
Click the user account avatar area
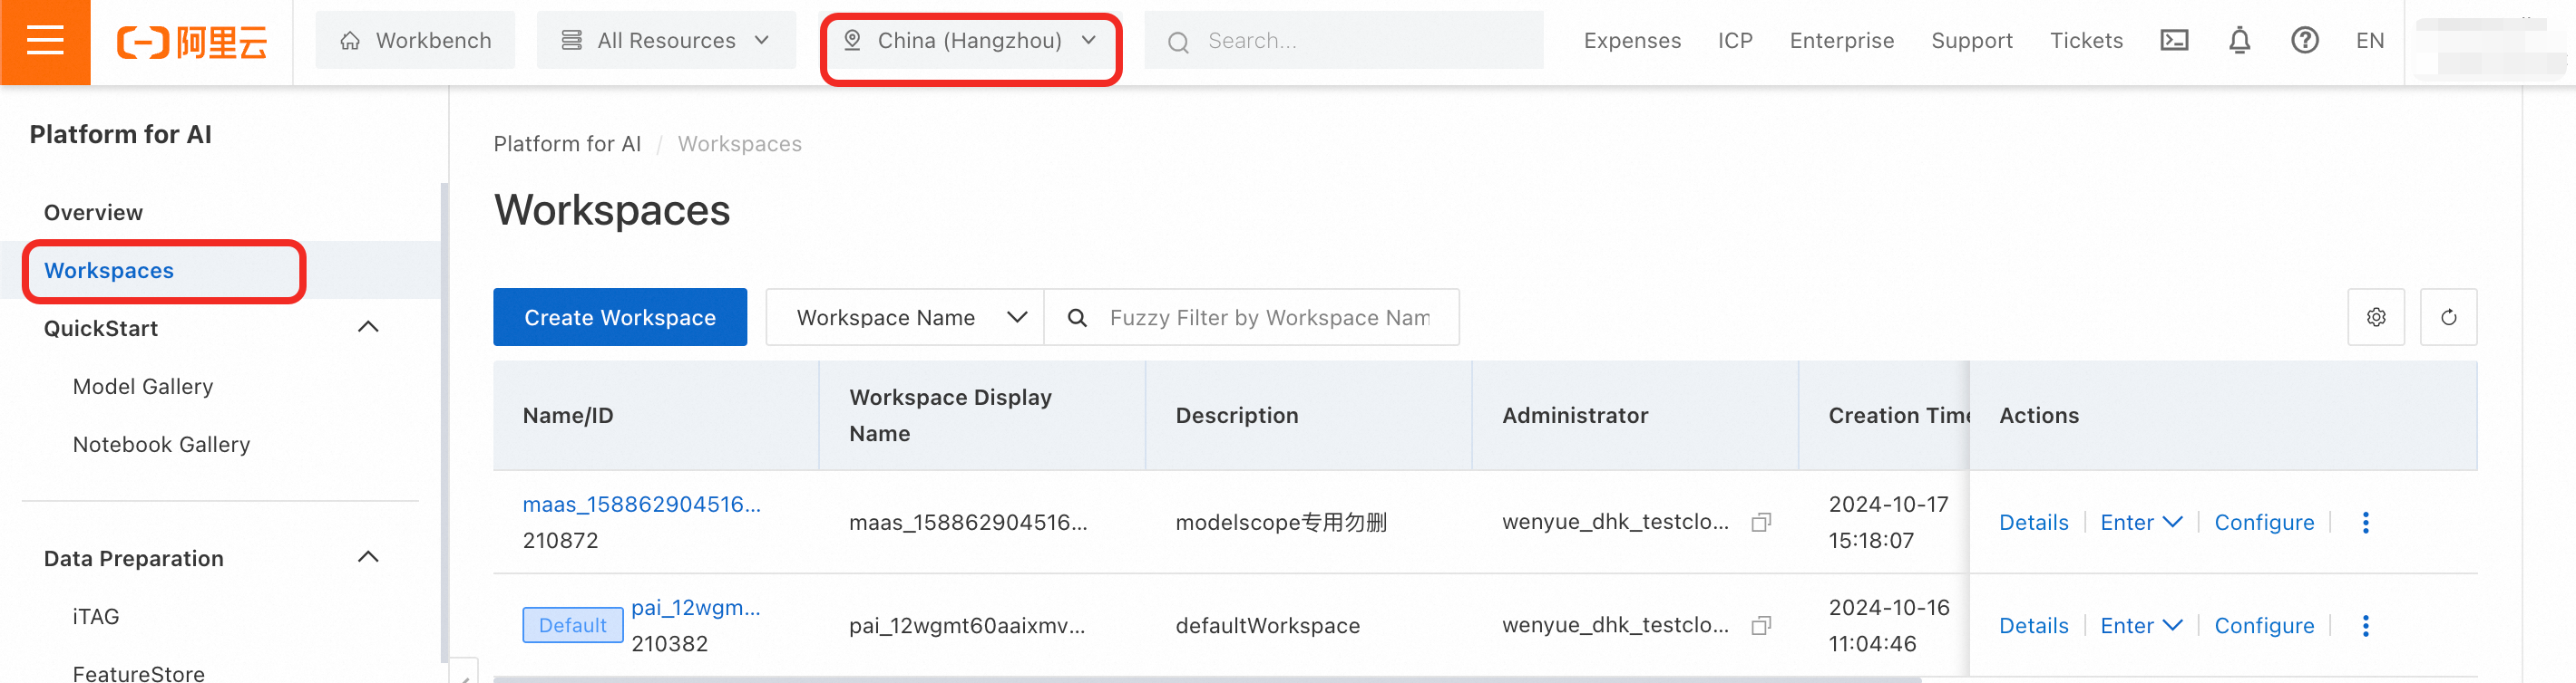coord(2489,46)
